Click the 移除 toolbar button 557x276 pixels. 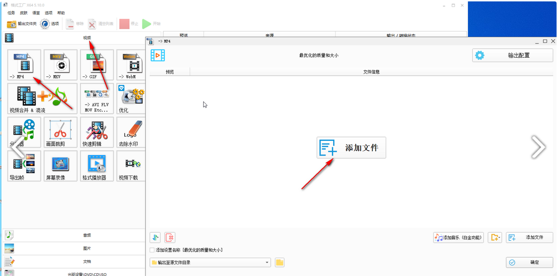click(75, 24)
